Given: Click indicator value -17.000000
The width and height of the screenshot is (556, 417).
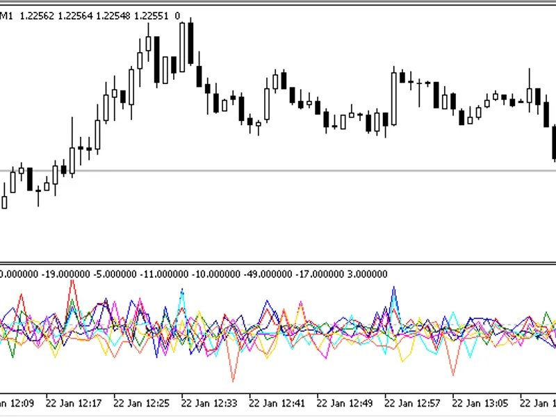Looking at the screenshot, I should pos(320,274).
